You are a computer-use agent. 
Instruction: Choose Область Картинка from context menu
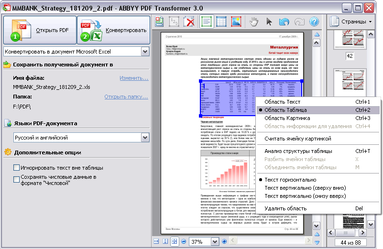(318, 118)
